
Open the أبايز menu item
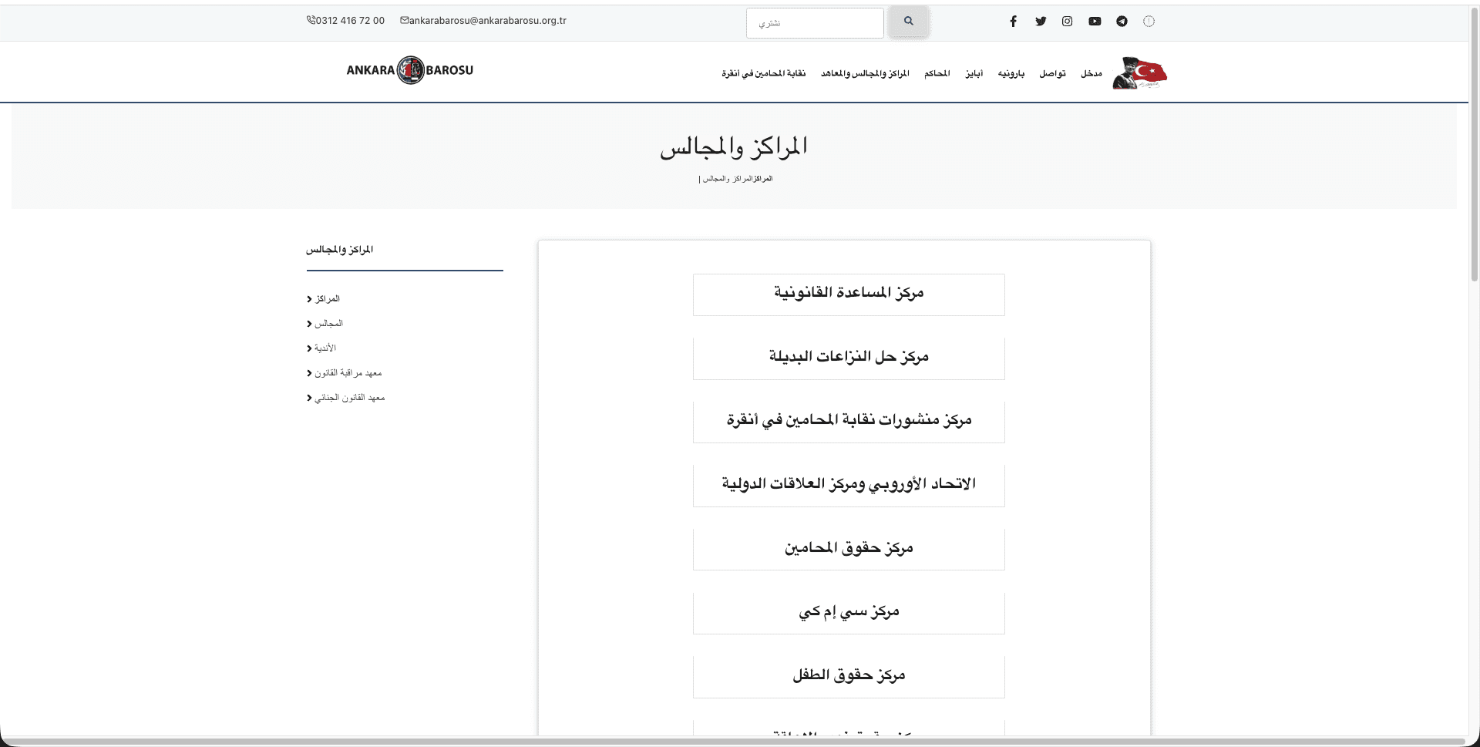click(x=974, y=73)
